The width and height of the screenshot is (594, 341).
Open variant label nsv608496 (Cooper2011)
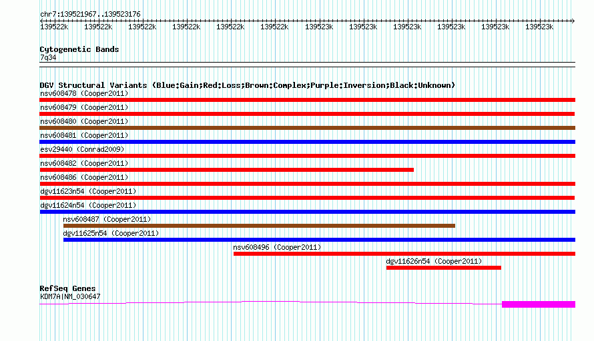click(277, 247)
